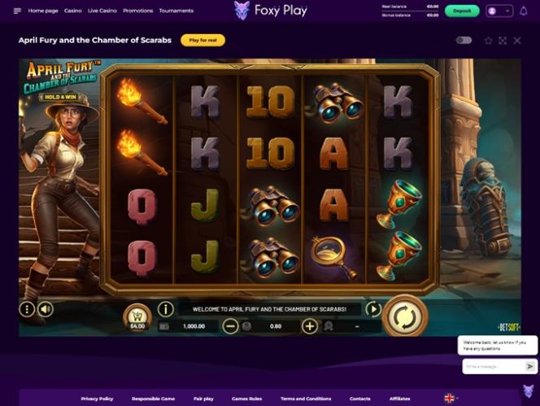The image size is (540, 406).
Task: Focus the chat message input field
Action: (494, 366)
